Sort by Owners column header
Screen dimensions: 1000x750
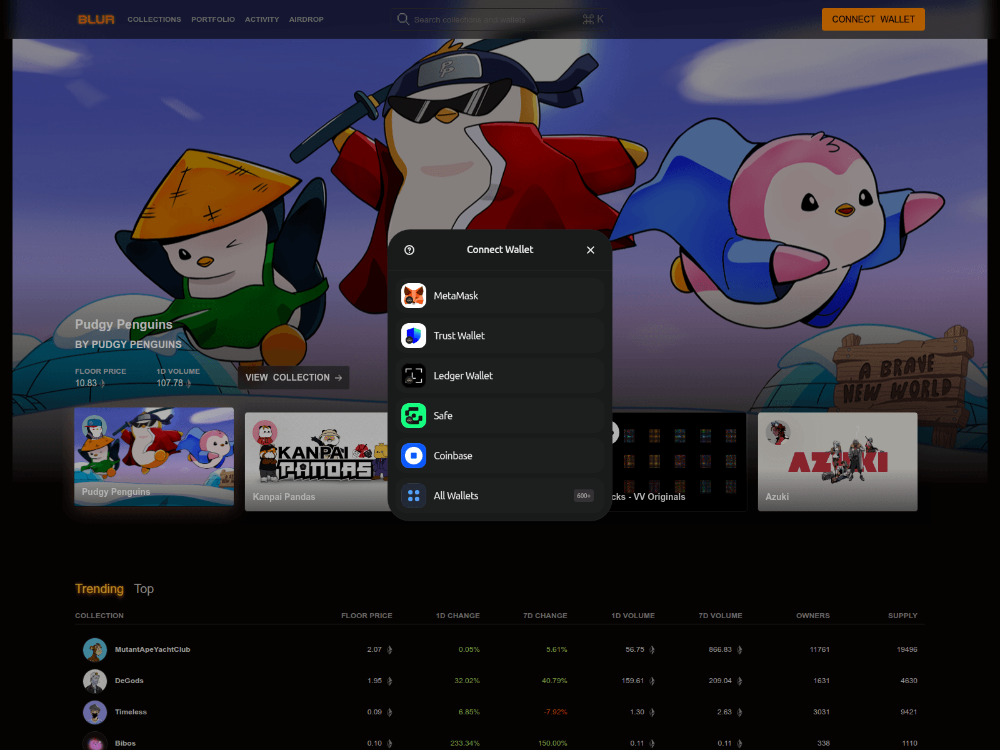[813, 616]
